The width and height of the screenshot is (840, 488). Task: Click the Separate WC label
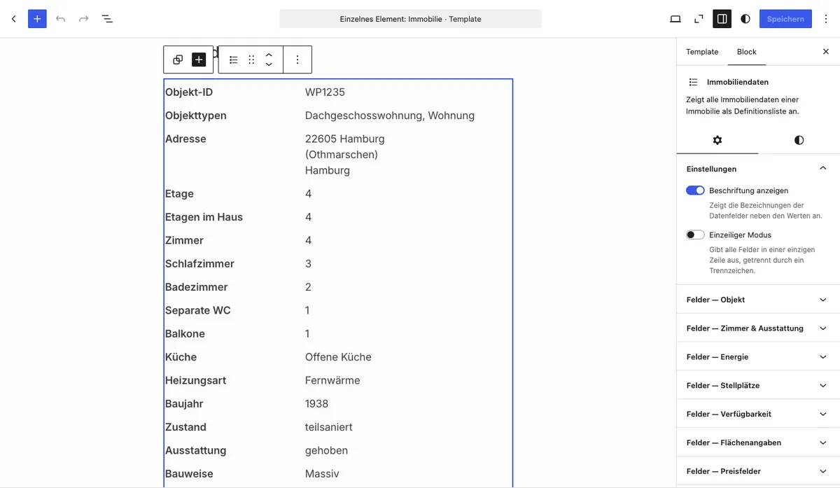(x=198, y=310)
